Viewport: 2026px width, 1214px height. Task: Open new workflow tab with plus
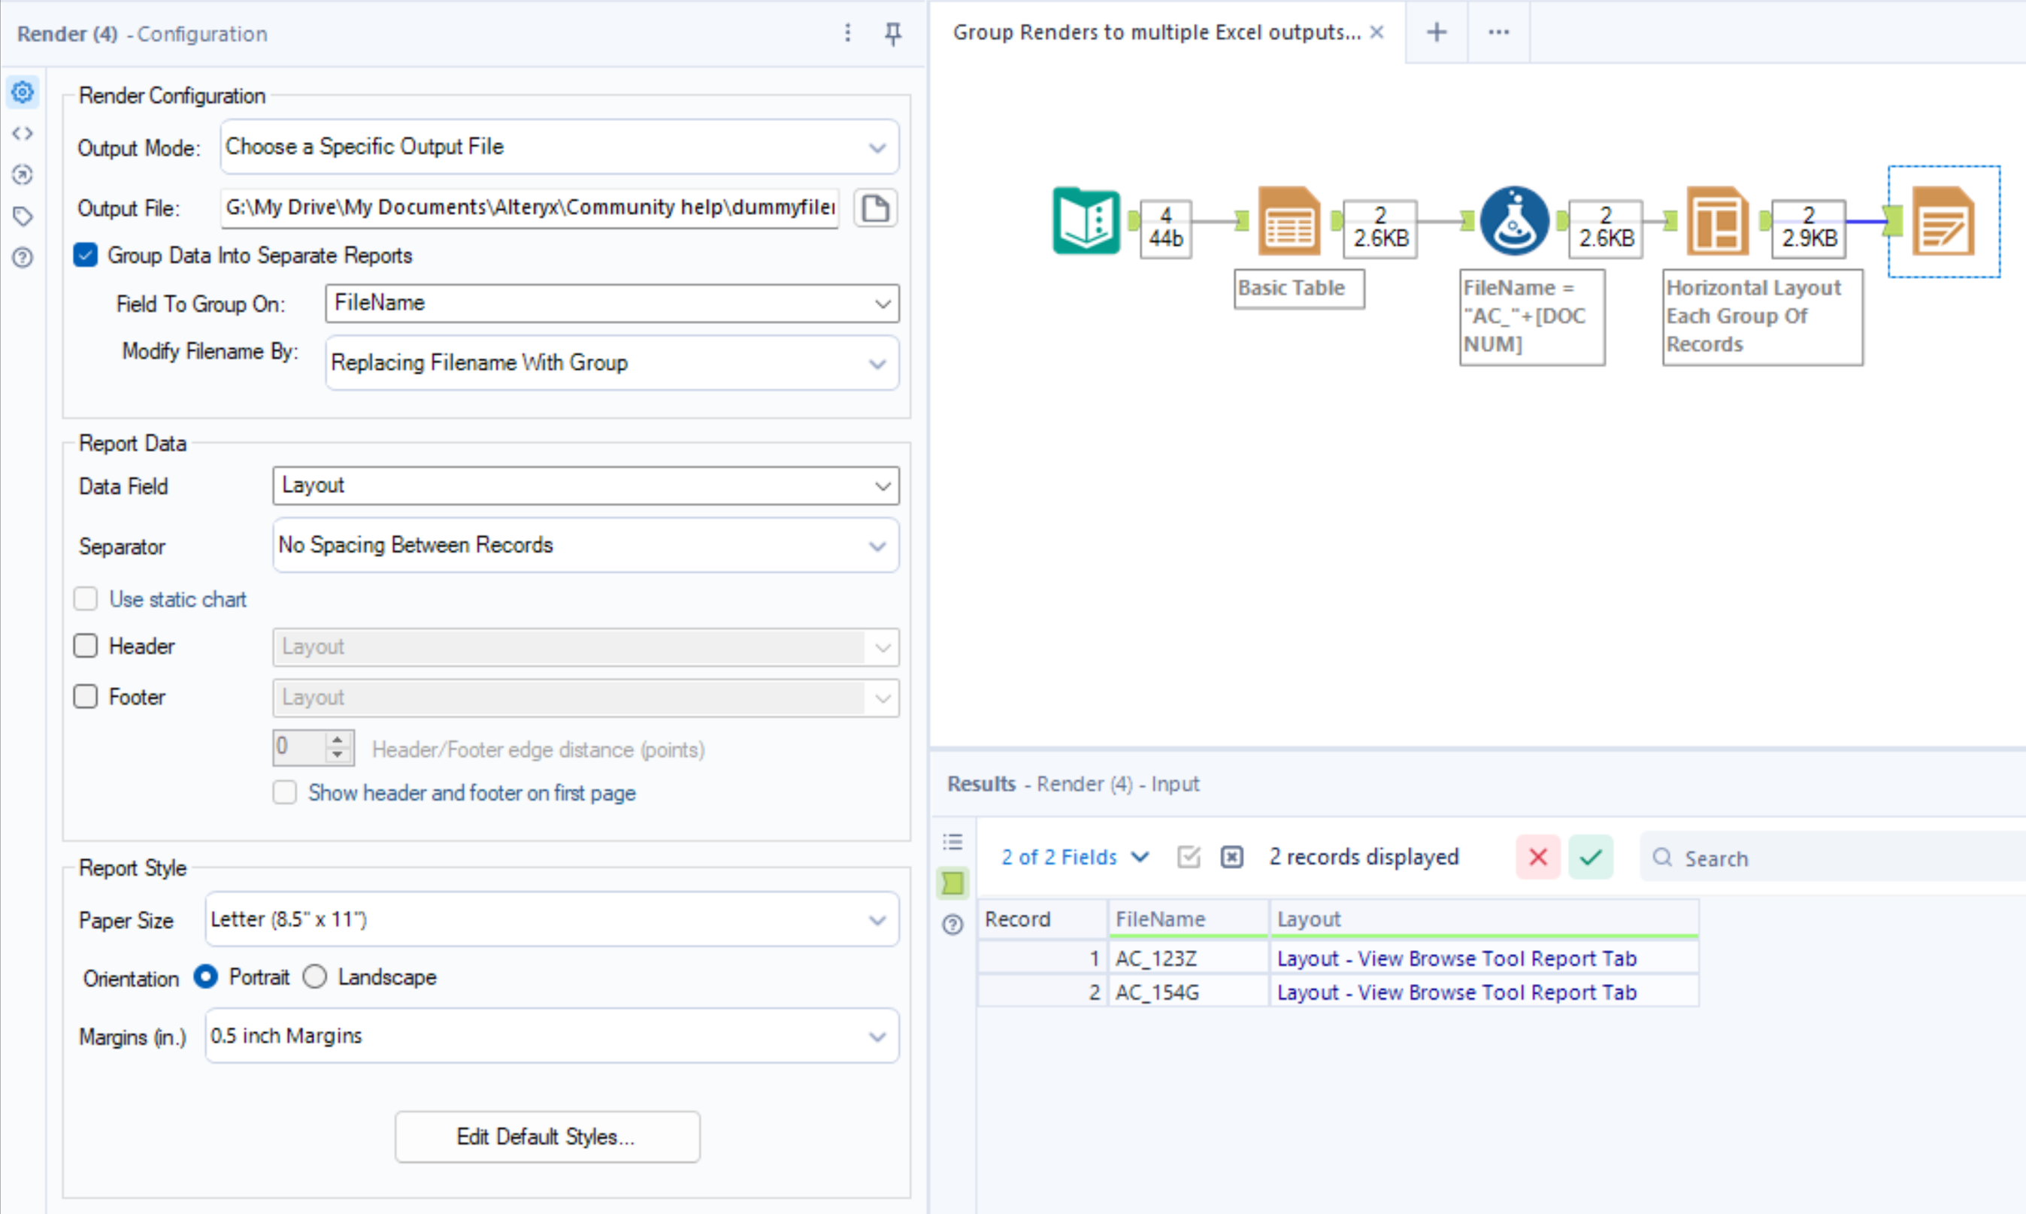1437,32
